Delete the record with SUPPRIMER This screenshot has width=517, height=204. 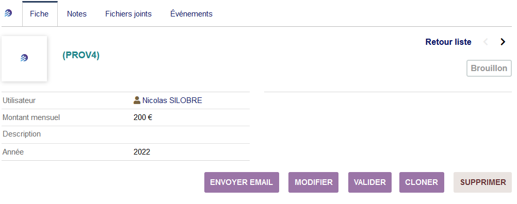pos(483,182)
